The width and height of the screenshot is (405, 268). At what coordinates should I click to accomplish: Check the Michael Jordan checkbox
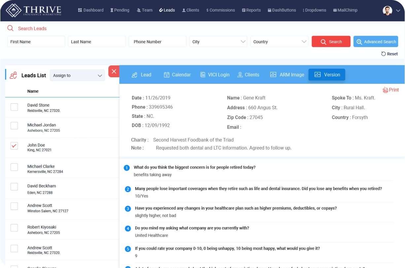(14, 126)
